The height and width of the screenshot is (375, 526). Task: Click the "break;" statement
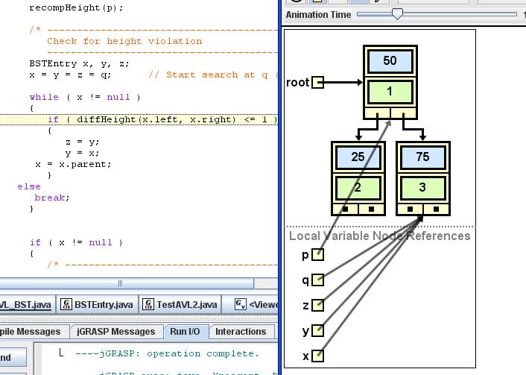pyautogui.click(x=52, y=198)
